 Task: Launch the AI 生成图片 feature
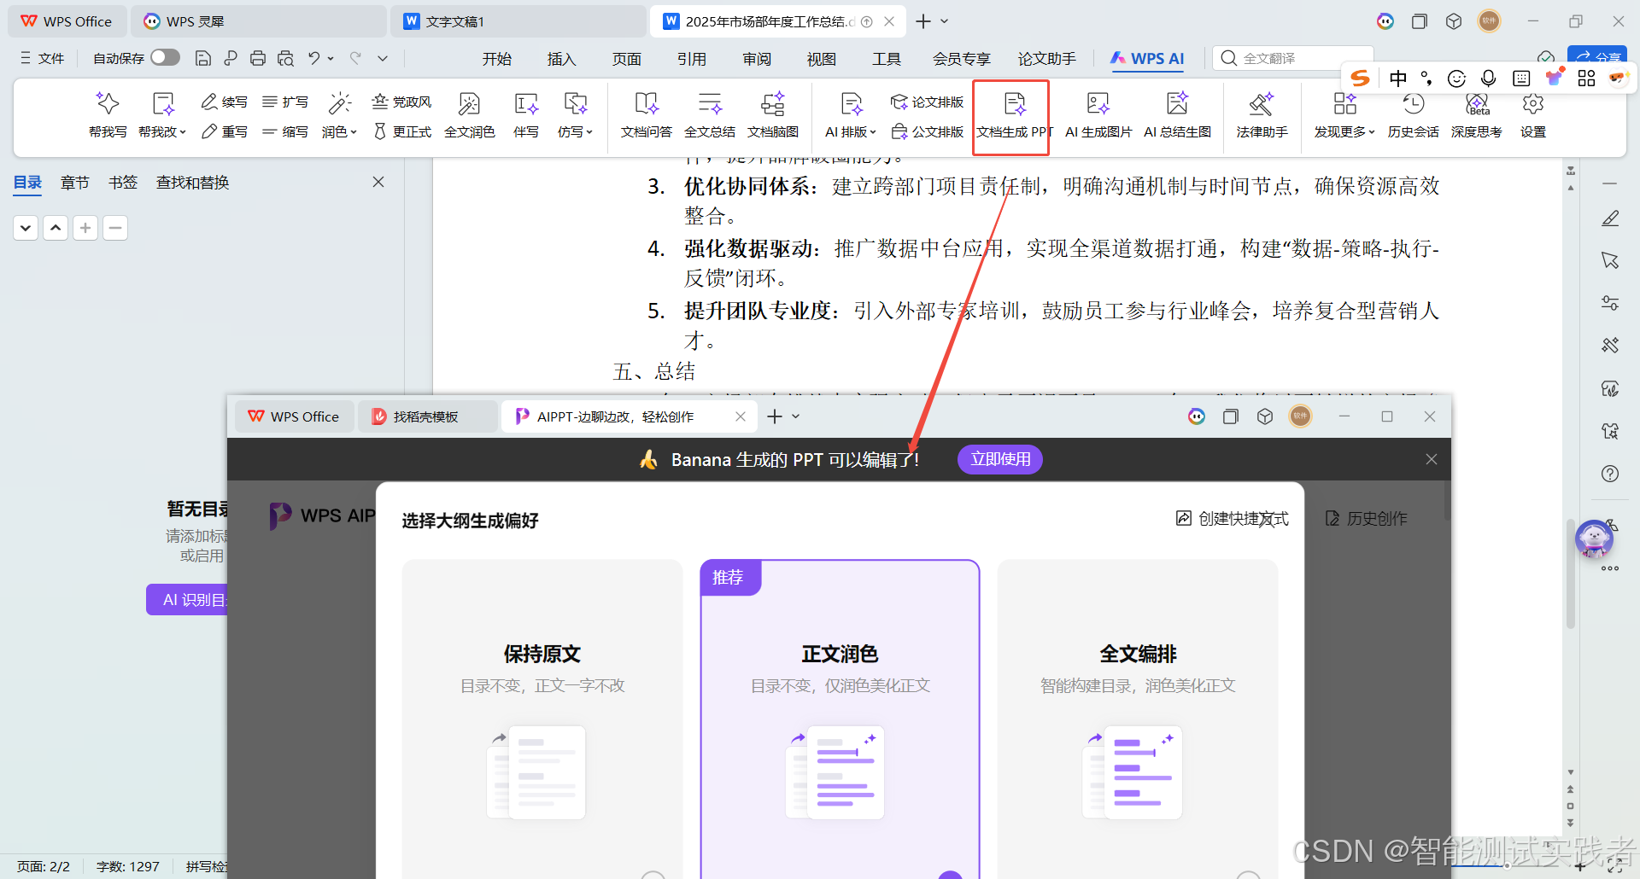click(x=1097, y=114)
